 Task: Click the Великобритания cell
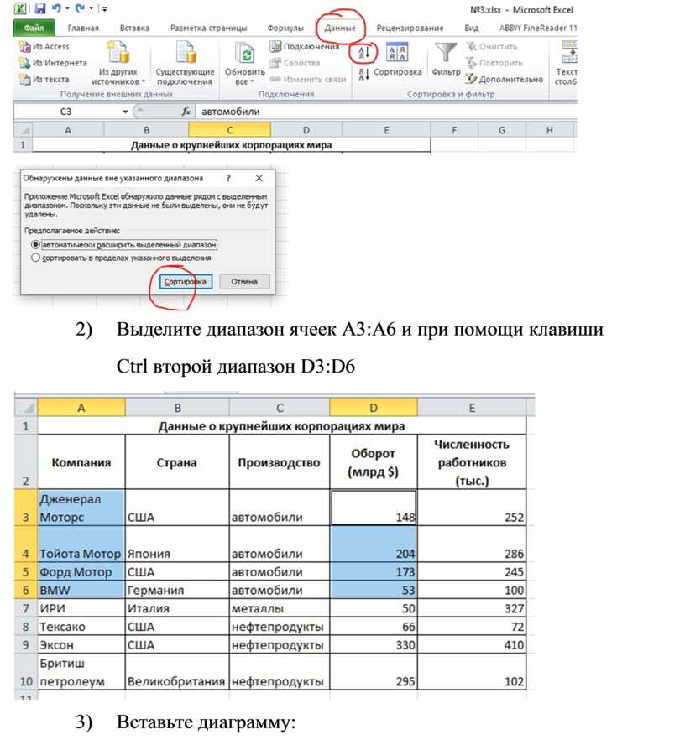(177, 672)
